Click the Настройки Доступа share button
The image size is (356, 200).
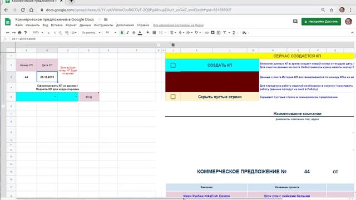point(321,21)
